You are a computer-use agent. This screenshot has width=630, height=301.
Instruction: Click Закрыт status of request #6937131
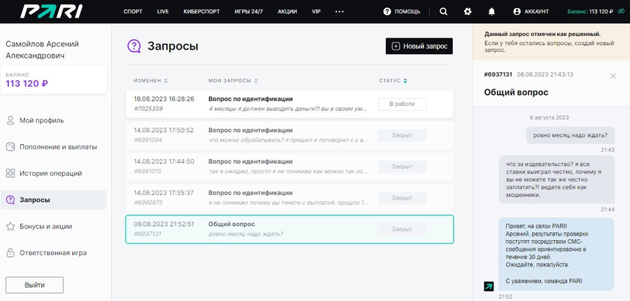402,229
